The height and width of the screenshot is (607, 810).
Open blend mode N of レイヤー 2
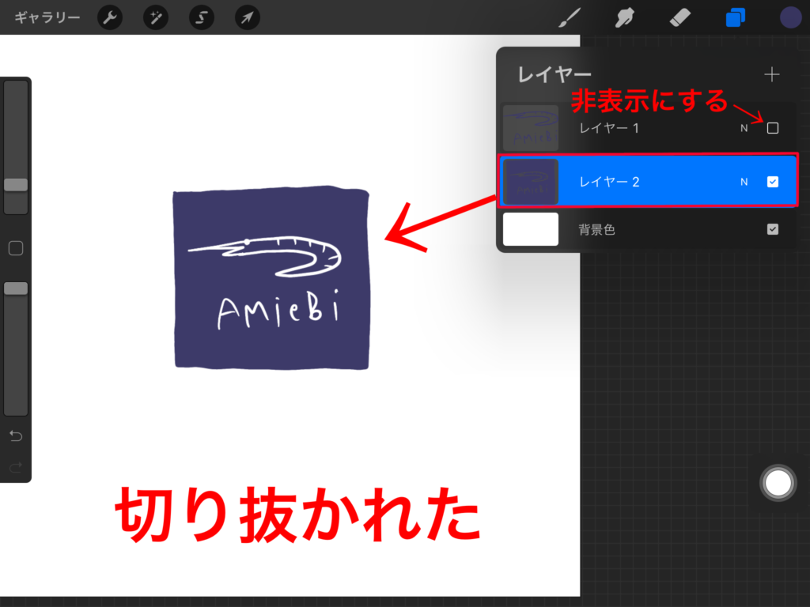point(744,182)
